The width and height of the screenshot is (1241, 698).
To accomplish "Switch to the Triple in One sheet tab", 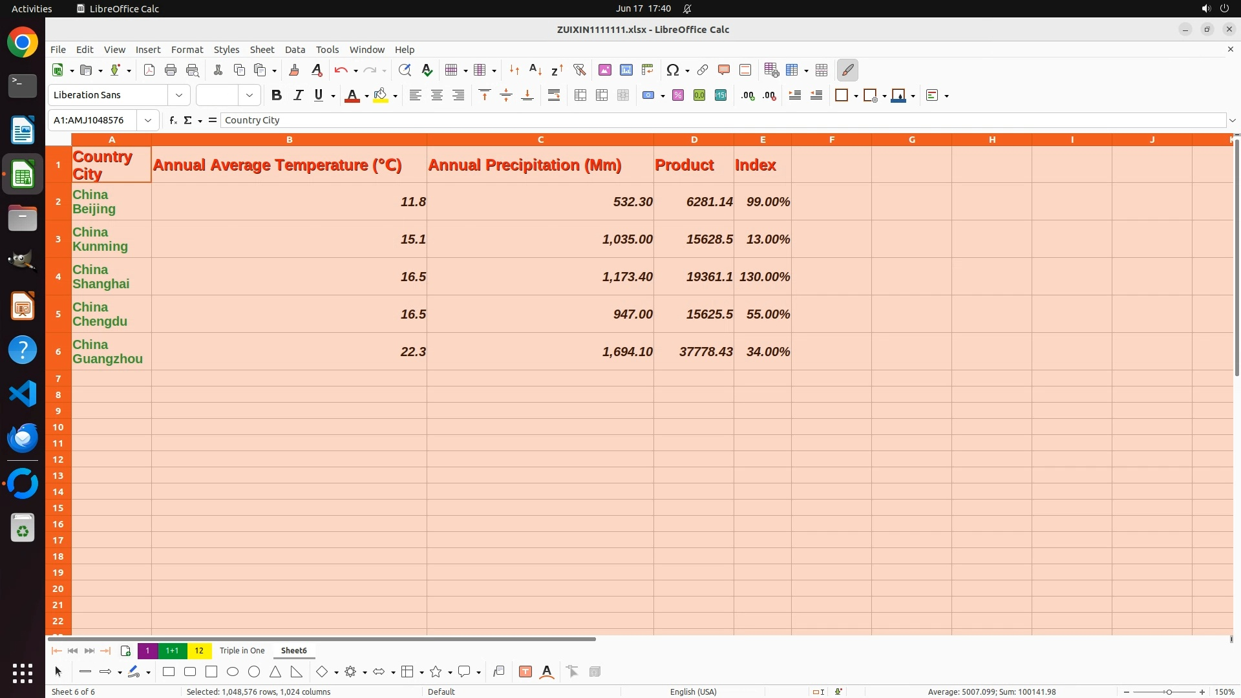I will click(x=242, y=650).
